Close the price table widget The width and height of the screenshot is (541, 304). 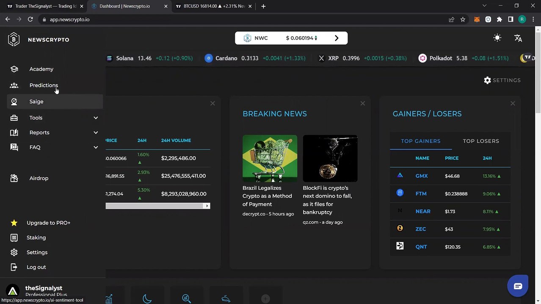click(213, 103)
